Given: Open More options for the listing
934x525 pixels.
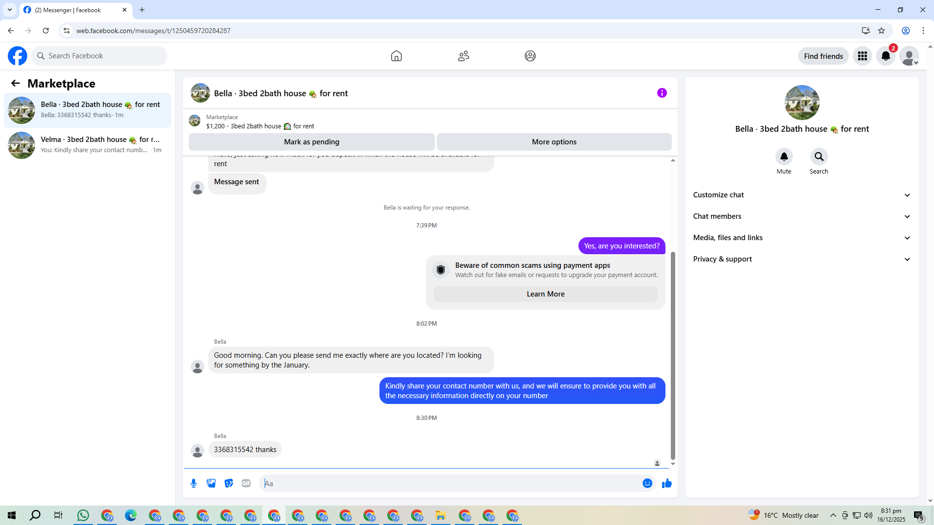Looking at the screenshot, I should pyautogui.click(x=554, y=142).
